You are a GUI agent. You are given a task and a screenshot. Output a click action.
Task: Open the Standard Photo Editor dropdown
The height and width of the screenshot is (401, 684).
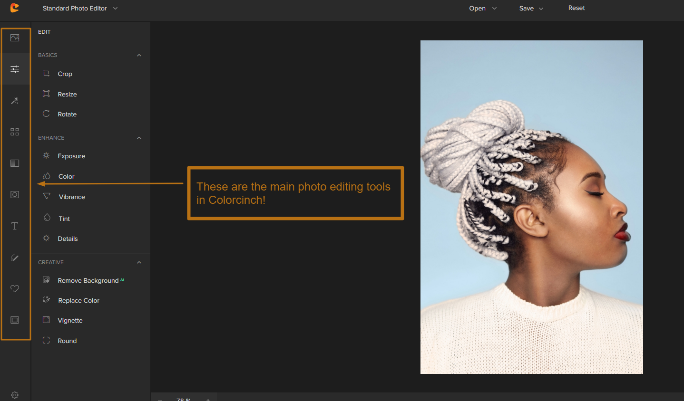point(80,9)
